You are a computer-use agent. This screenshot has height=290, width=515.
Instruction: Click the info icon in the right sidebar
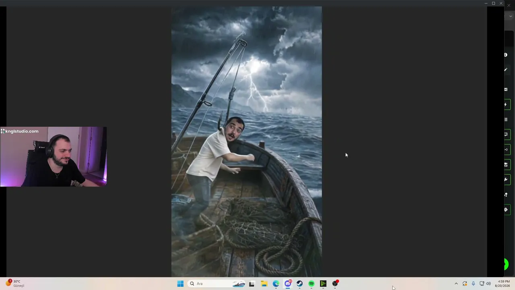tap(506, 55)
